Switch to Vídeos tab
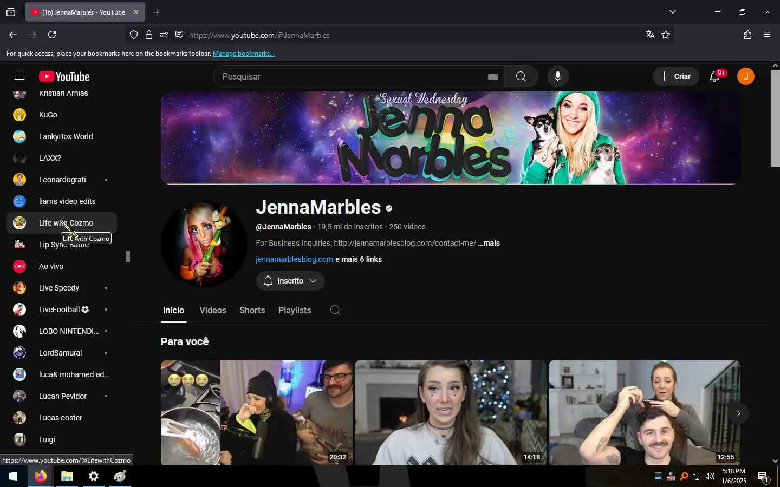The image size is (780, 487). tap(213, 310)
